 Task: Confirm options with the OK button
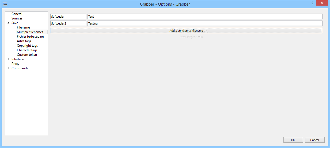click(293, 140)
